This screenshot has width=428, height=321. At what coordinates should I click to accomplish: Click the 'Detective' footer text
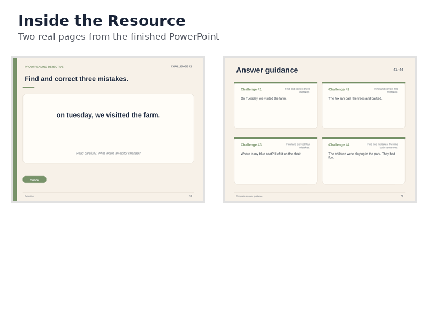click(x=29, y=196)
